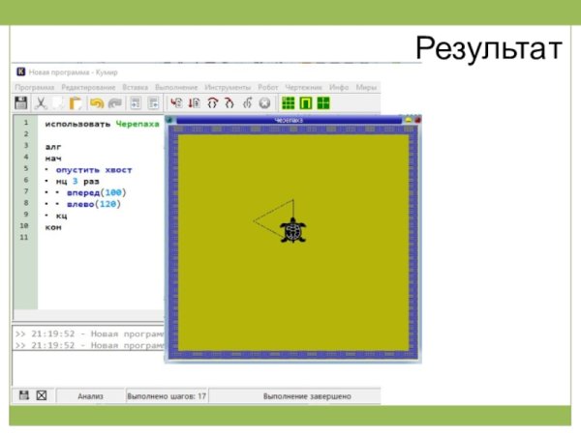This screenshot has height=435, width=581.
Task: Click the first green grid layout icon
Action: pos(288,102)
